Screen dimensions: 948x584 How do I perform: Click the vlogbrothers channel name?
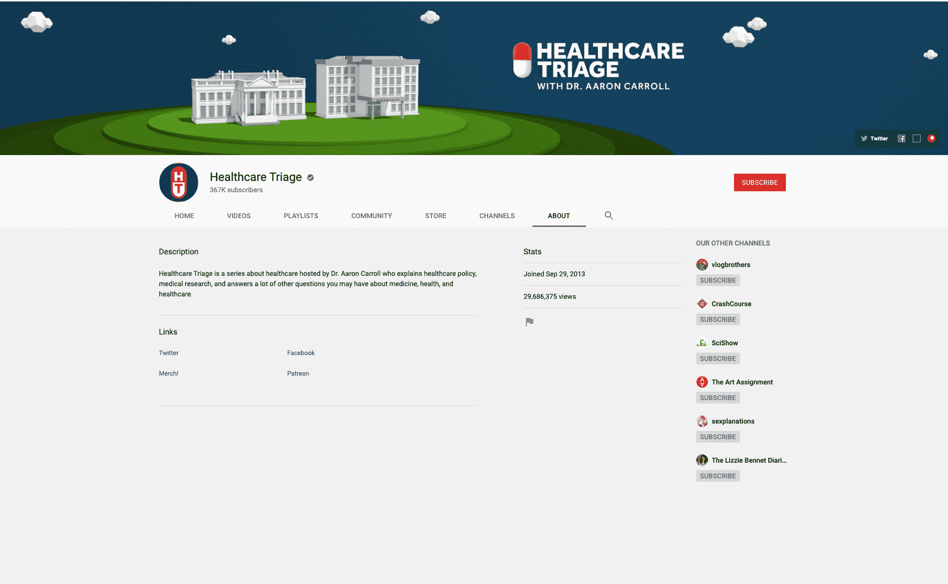pos(731,265)
